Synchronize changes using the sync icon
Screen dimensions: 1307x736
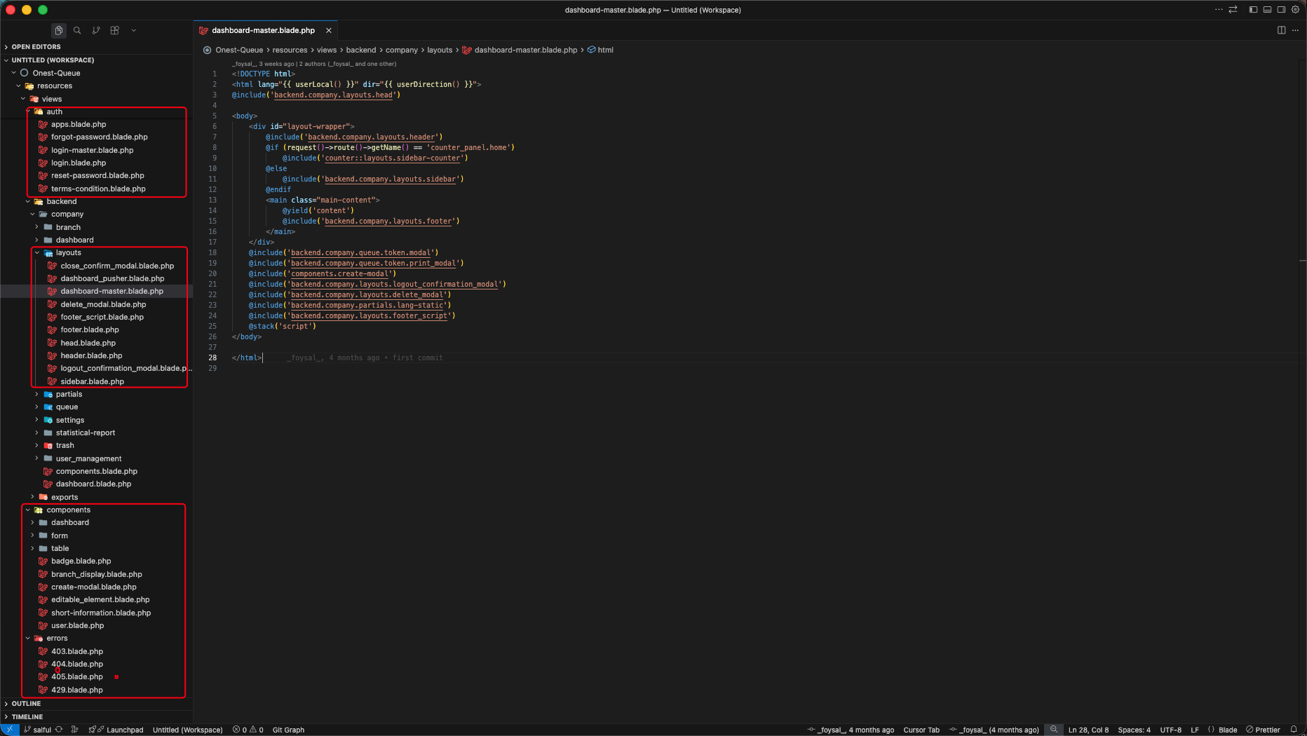click(59, 730)
